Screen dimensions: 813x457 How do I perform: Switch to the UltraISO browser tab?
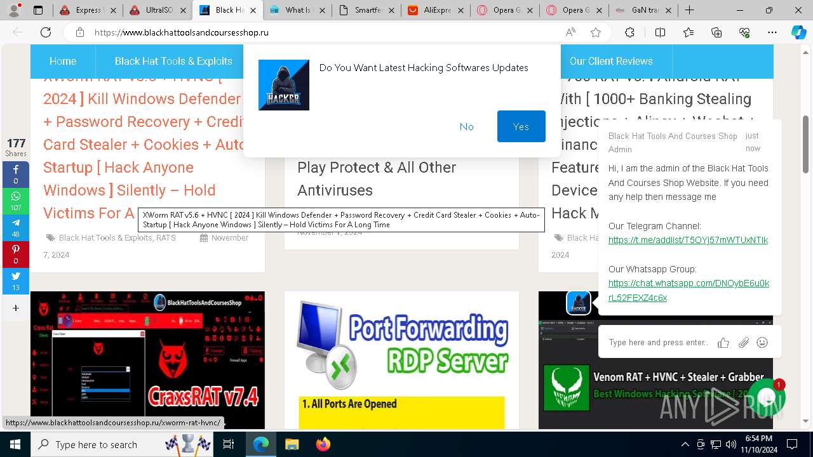(156, 10)
